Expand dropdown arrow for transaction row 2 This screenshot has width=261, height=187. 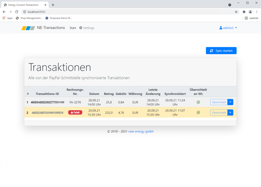230,113
